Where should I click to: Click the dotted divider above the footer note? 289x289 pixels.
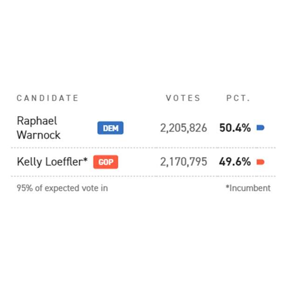[144, 176]
